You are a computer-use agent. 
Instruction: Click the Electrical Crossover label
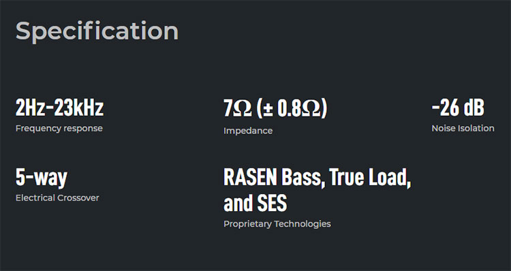(57, 197)
